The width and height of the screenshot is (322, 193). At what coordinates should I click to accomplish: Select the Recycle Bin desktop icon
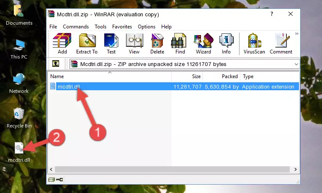point(19,118)
